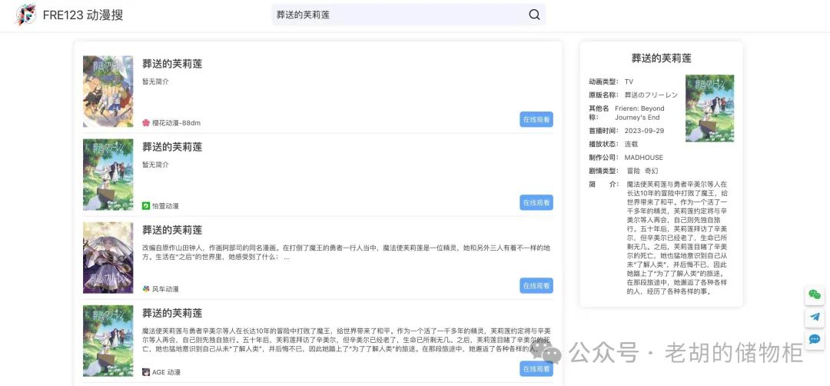
Task: Open the WeChat floating icon
Action: click(x=815, y=295)
